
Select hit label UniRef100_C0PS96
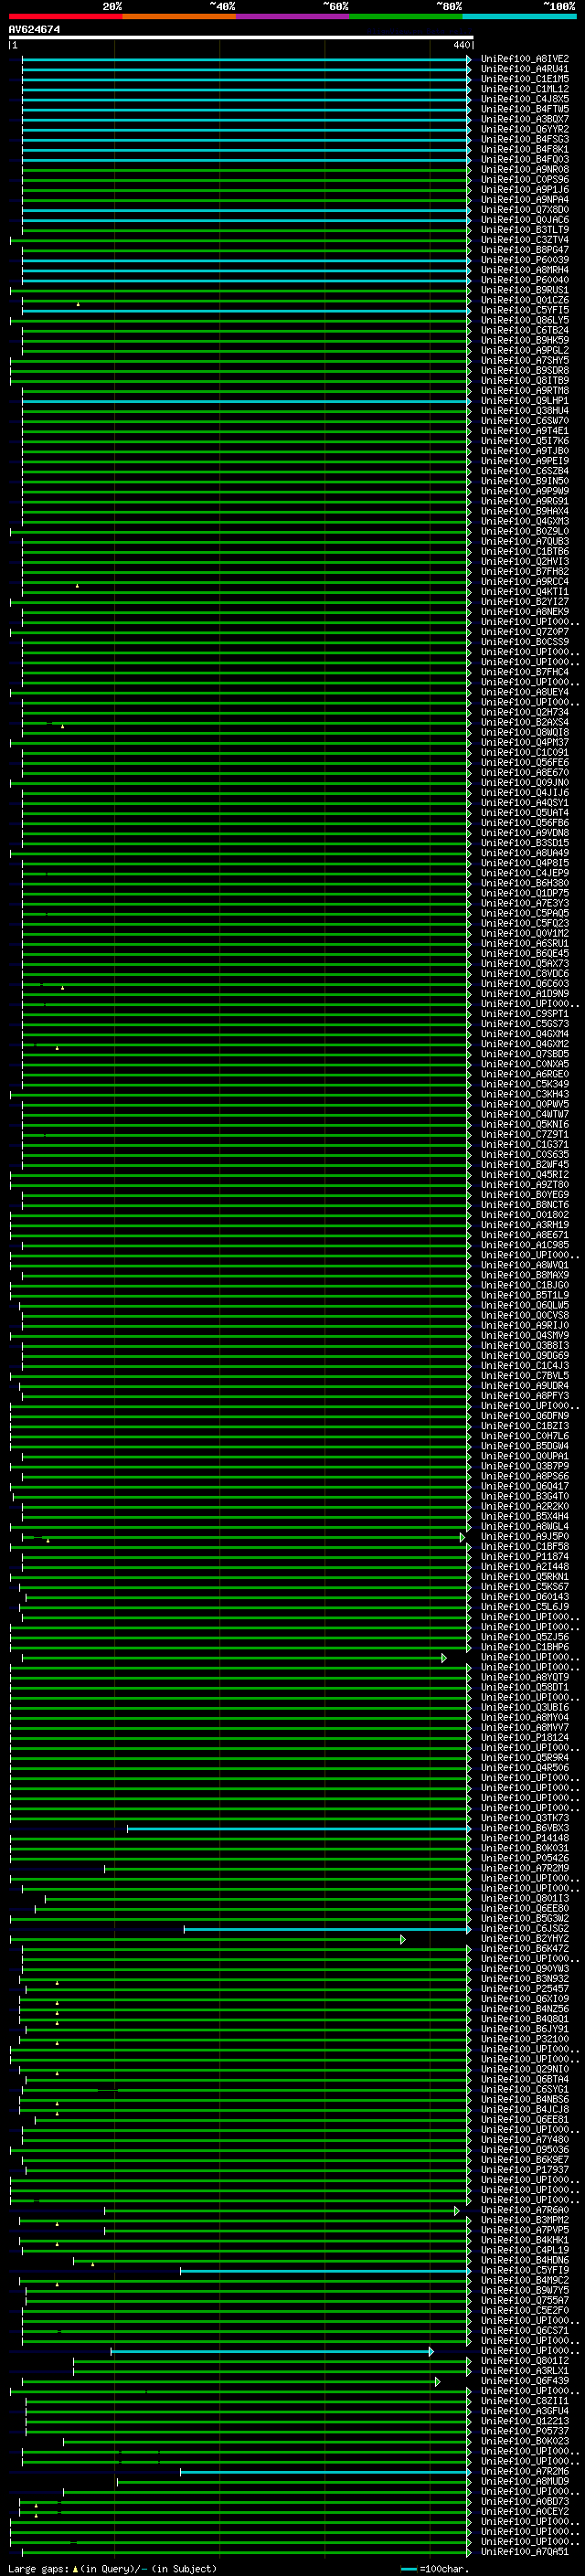[525, 180]
